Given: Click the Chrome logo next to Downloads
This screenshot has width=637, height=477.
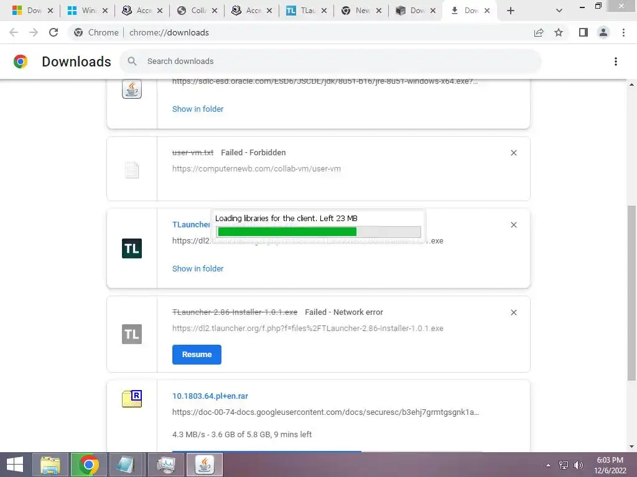Looking at the screenshot, I should point(21,61).
